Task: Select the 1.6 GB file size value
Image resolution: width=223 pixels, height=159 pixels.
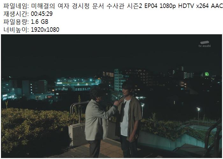Action: (x=40, y=22)
